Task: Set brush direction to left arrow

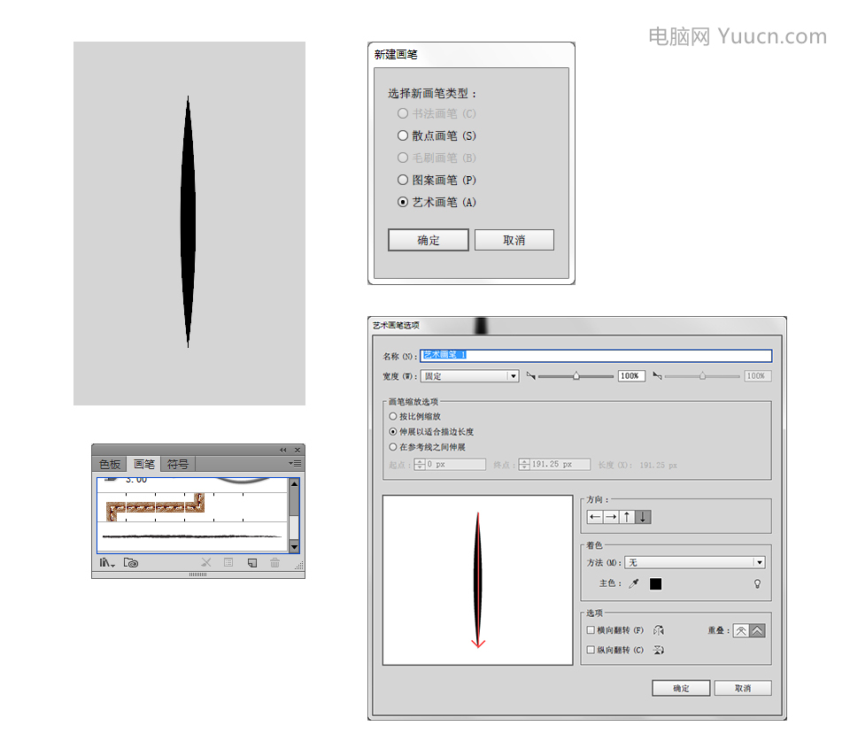Action: [x=595, y=517]
